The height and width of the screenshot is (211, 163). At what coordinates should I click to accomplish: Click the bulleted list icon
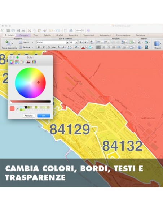98,42
